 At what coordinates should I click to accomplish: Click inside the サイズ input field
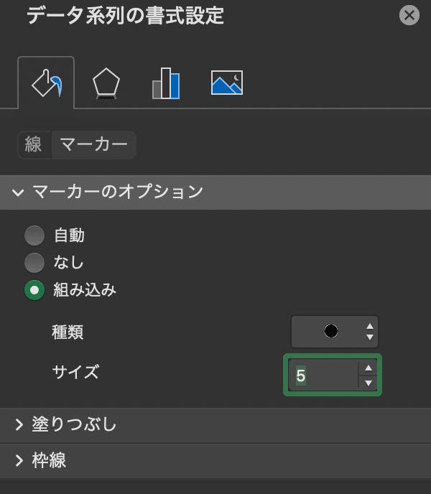[x=324, y=376]
